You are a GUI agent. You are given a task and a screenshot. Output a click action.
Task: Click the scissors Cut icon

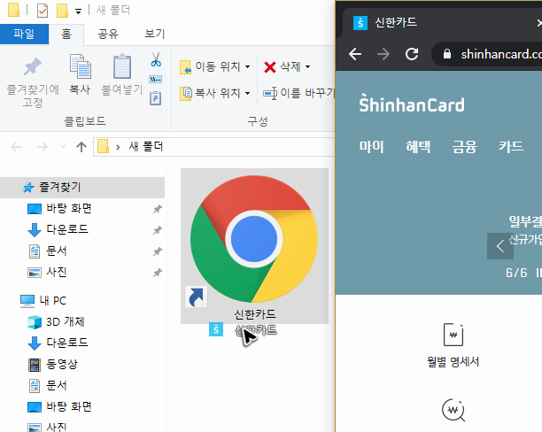tap(156, 59)
